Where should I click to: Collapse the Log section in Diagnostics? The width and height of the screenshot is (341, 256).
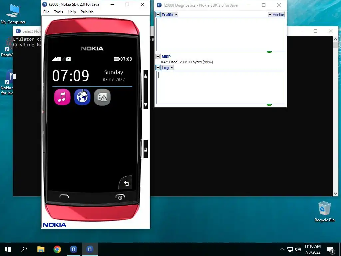point(158,68)
